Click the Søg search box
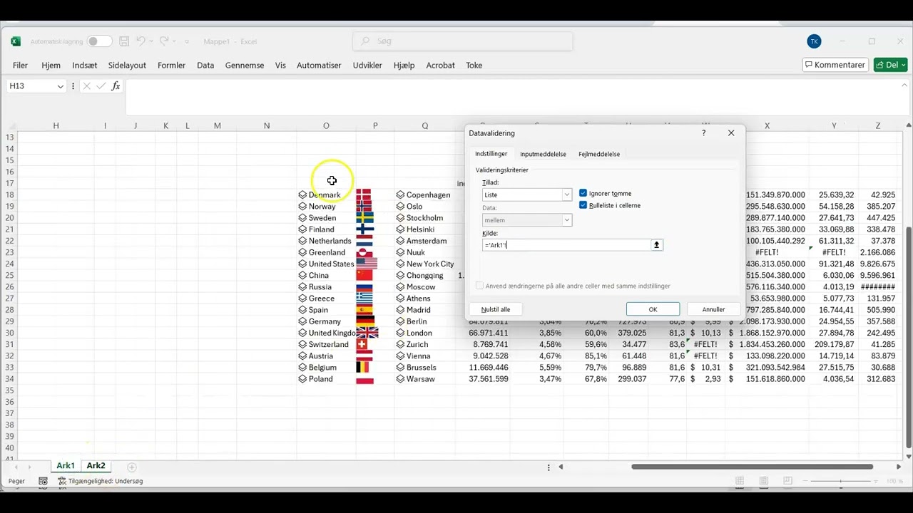 462,41
